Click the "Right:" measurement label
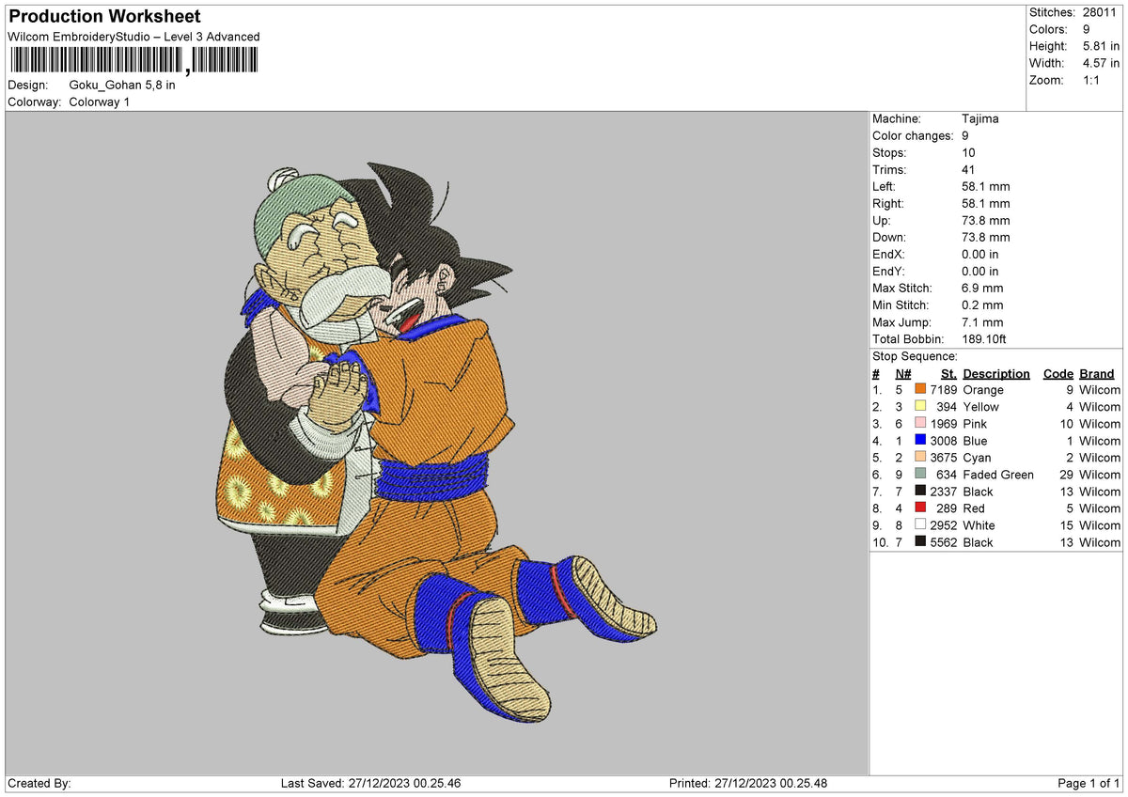1128x797 pixels. coord(888,203)
